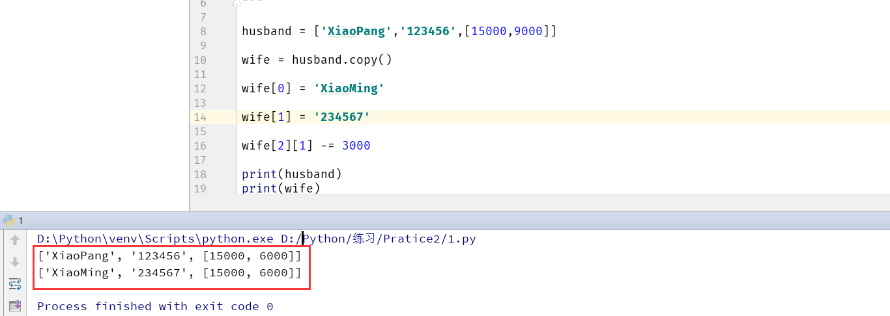This screenshot has width=890, height=316.
Task: Click gutter line number 16
Action: tap(199, 146)
